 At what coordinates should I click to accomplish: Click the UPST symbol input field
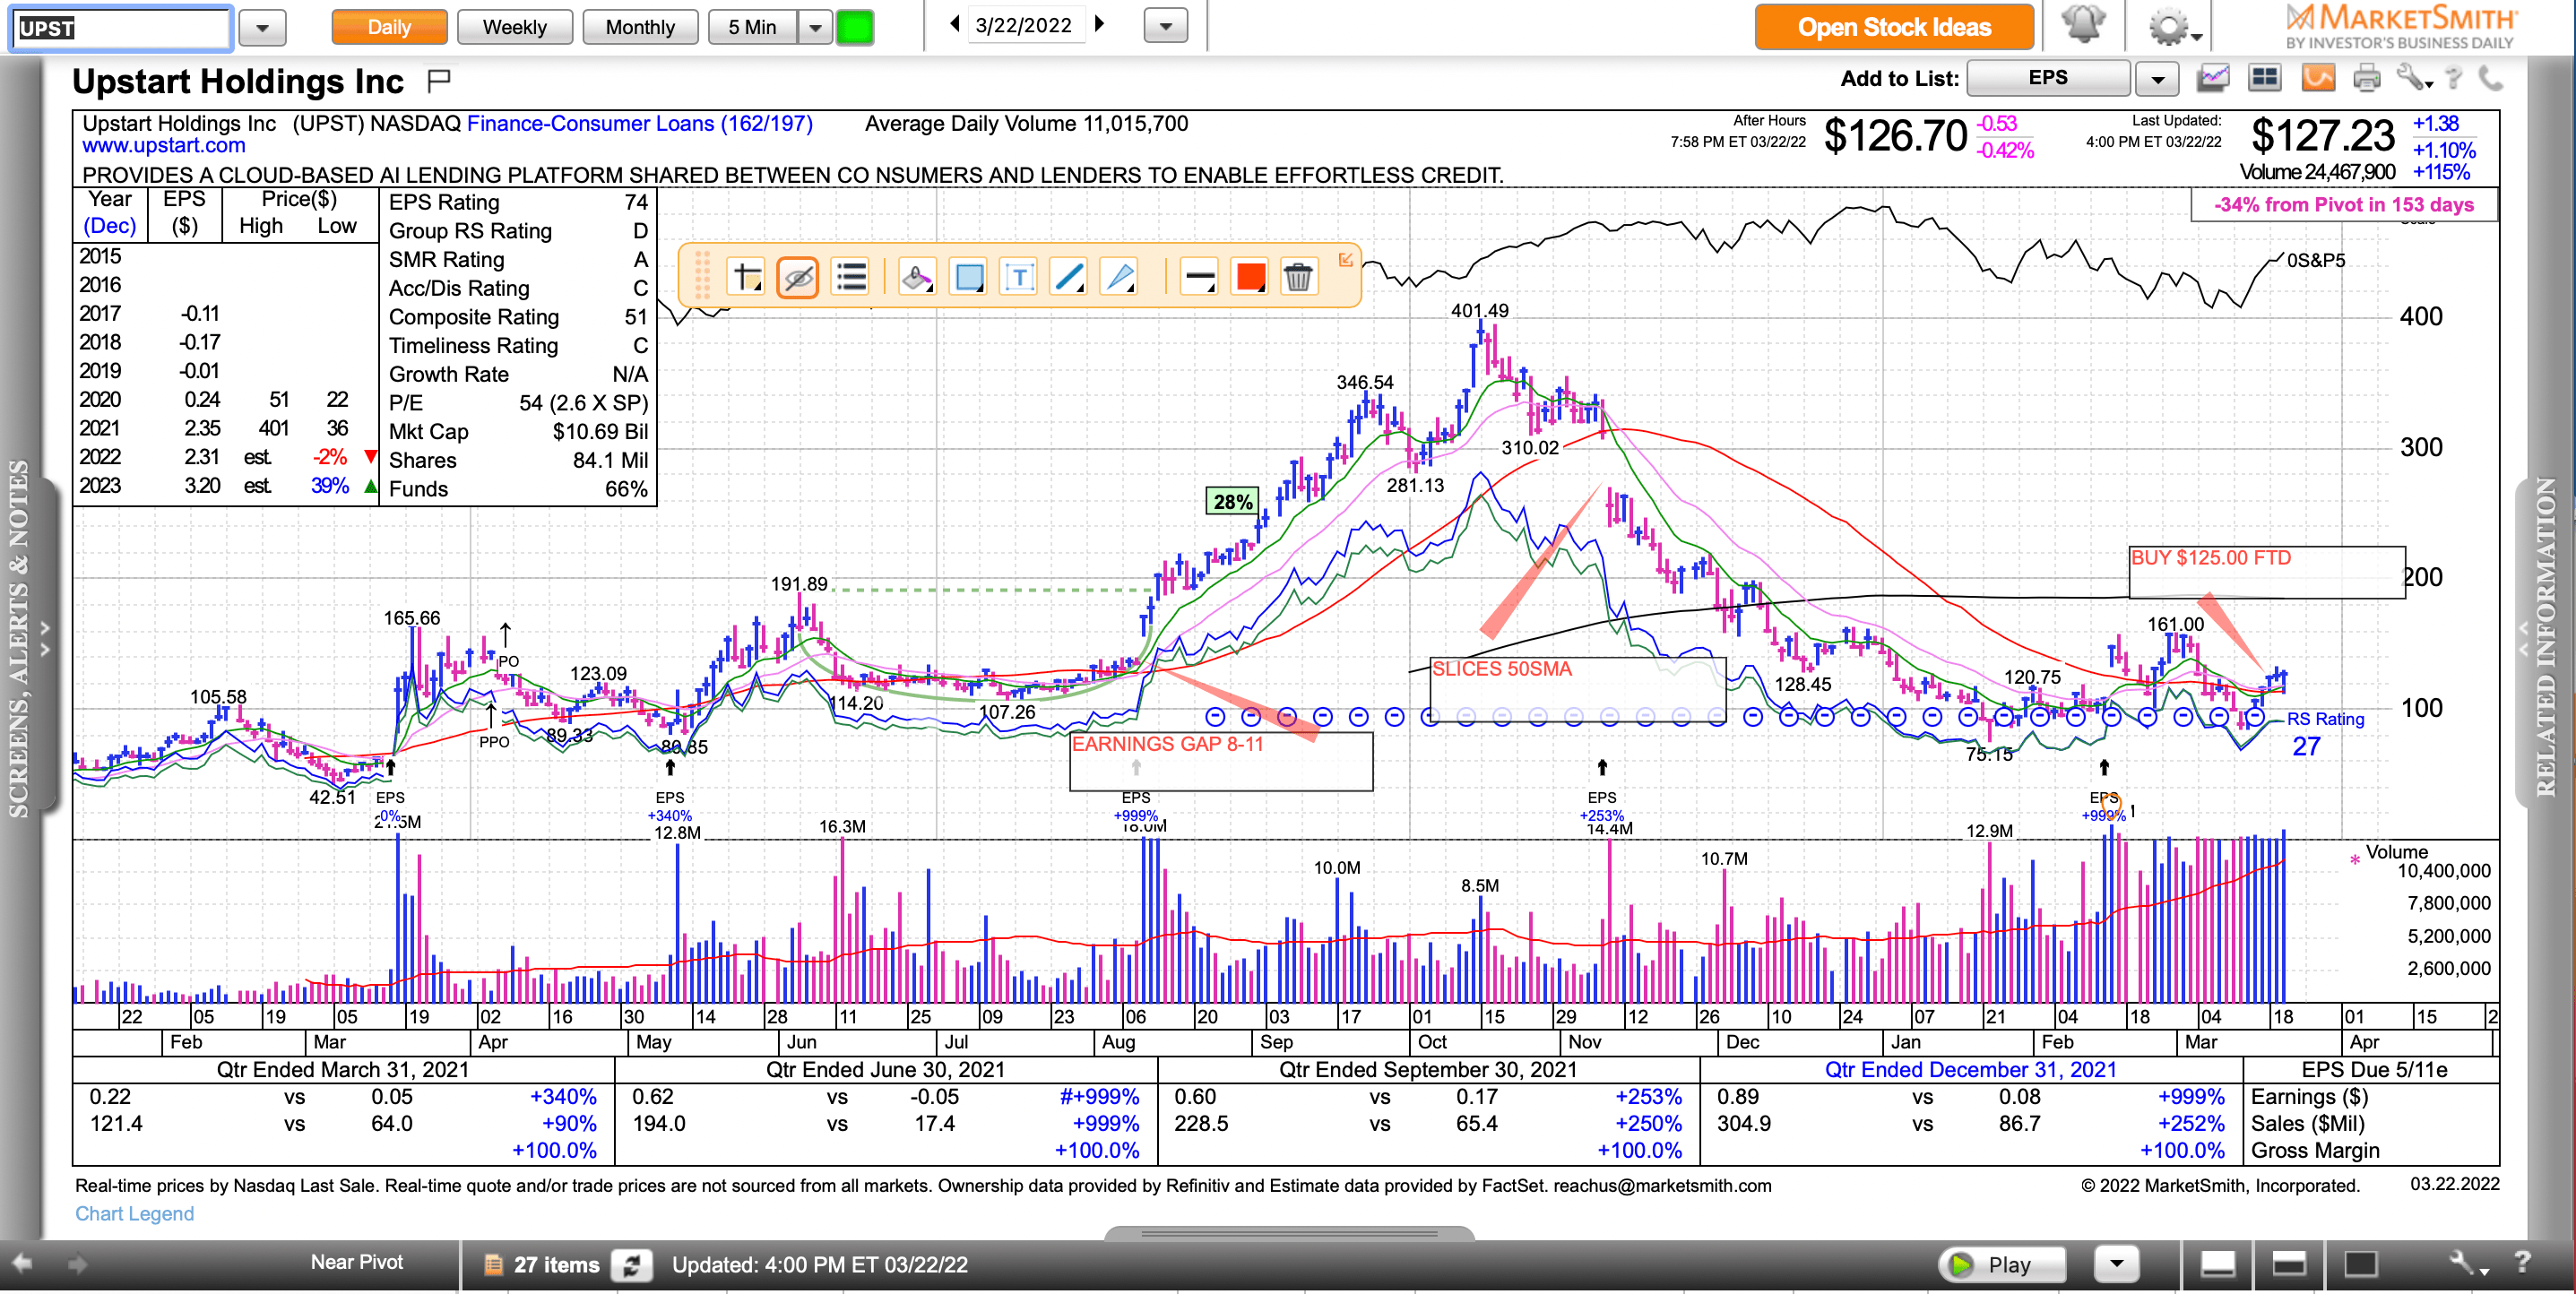pyautogui.click(x=121, y=28)
